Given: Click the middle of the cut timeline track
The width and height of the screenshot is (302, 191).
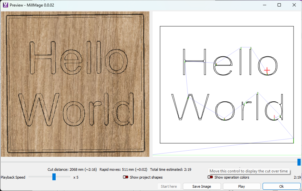Looking at the screenshot, I should coord(150,162).
